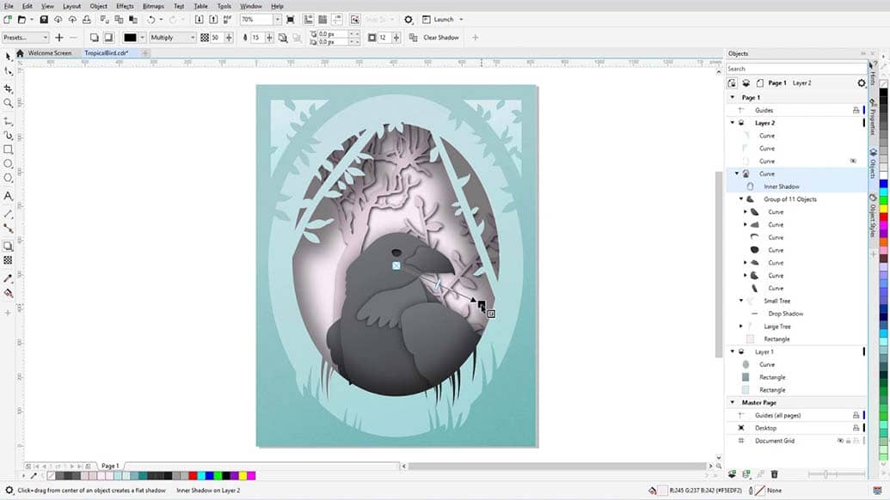
Task: Toggle visibility of the Document Grid
Action: pyautogui.click(x=840, y=441)
